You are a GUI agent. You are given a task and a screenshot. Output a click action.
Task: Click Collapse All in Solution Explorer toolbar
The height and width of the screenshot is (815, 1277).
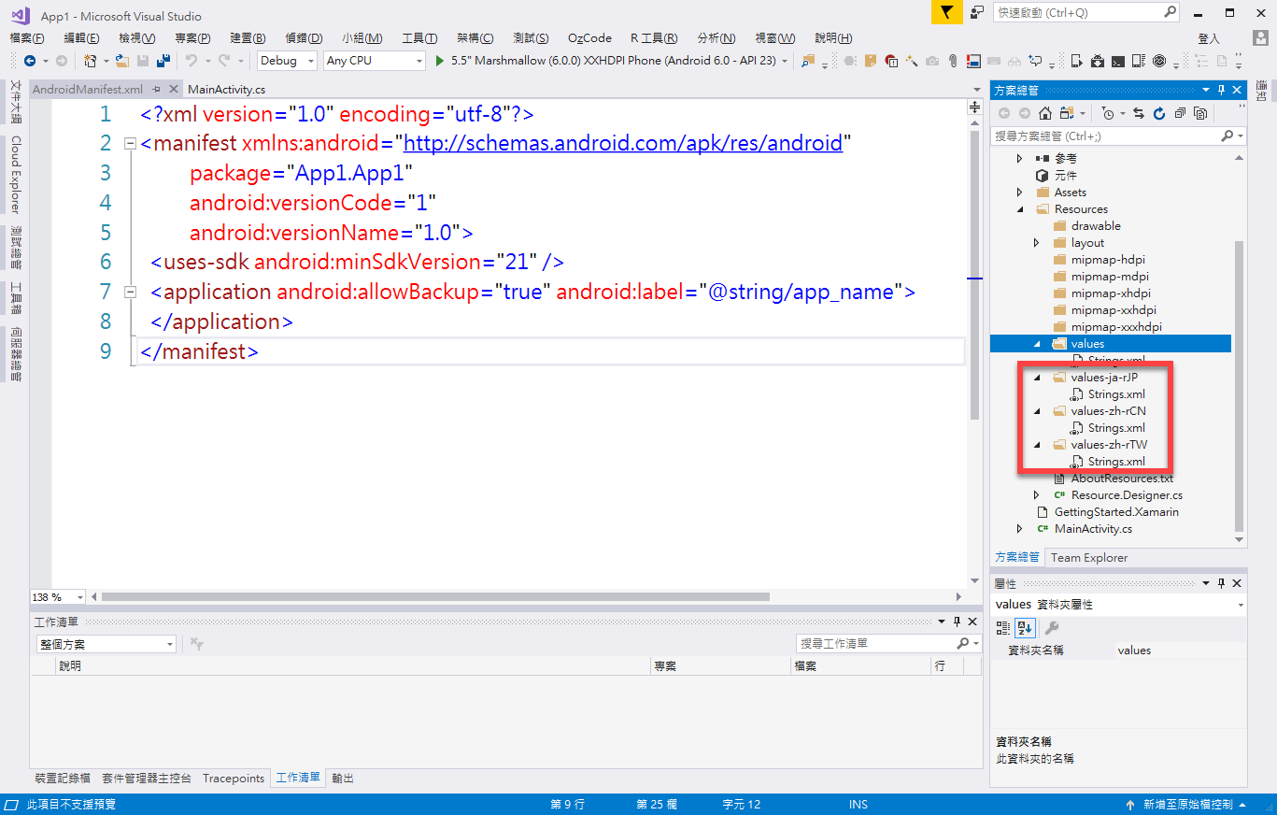(1180, 113)
